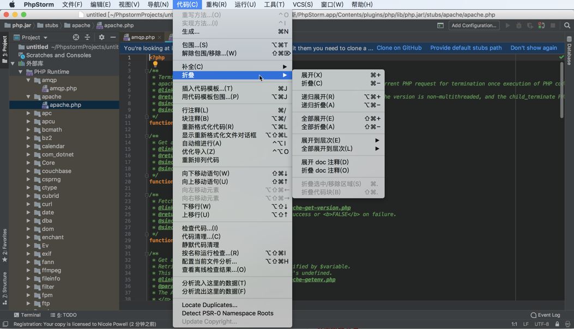Click the inspector face icon in status bar
The height and width of the screenshot is (329, 574).
click(x=567, y=324)
